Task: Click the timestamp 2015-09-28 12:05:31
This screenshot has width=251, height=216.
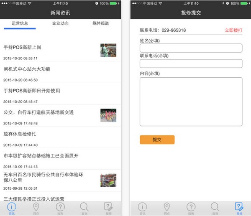Action: click(x=20, y=188)
